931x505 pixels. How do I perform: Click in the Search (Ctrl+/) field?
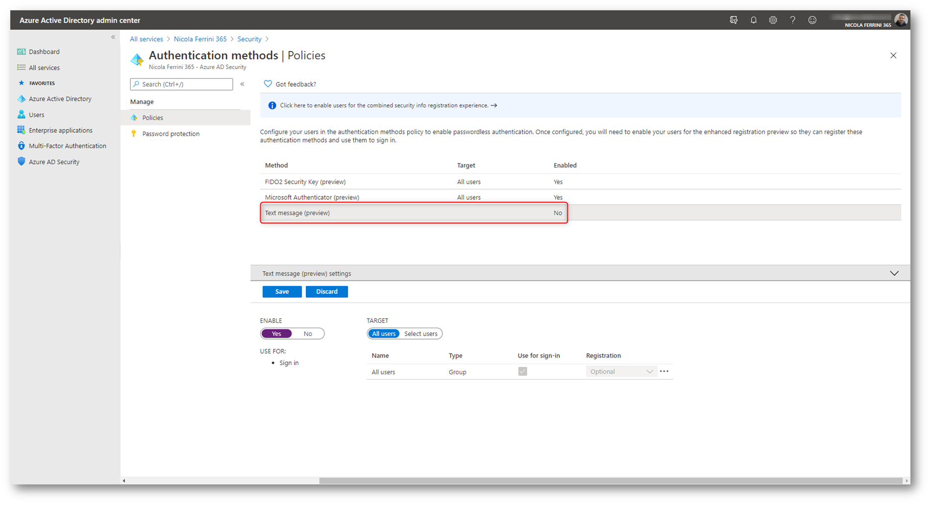coord(181,84)
